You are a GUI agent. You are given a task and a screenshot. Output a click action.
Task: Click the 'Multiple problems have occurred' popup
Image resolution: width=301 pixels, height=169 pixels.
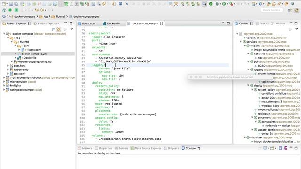click(x=230, y=77)
